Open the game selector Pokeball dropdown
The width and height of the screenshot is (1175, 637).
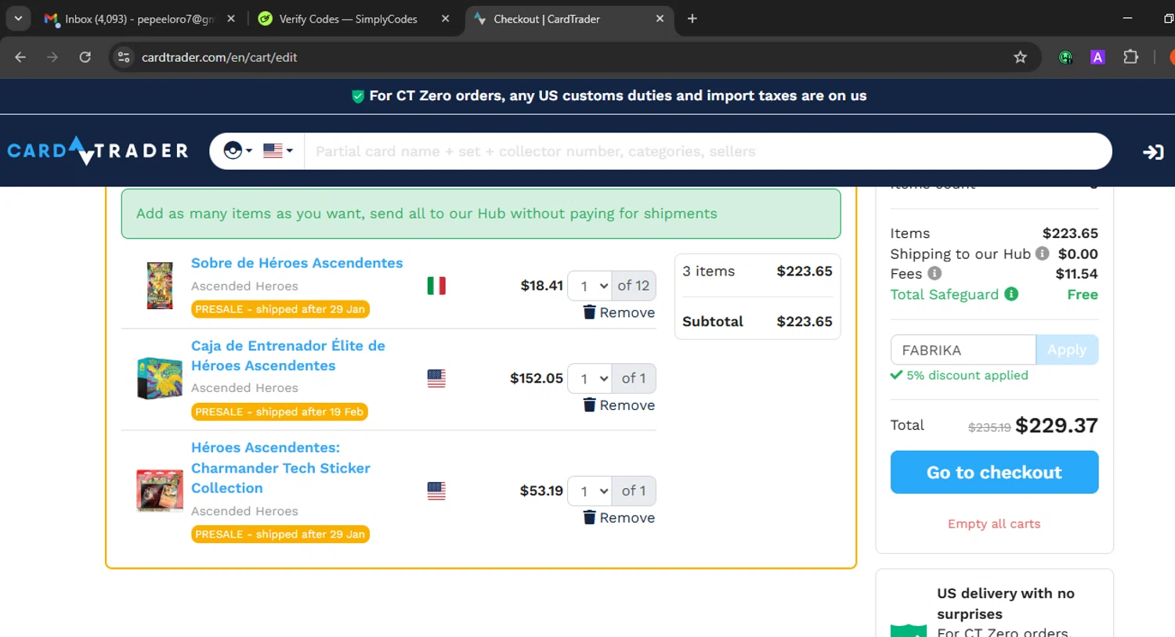click(x=237, y=150)
